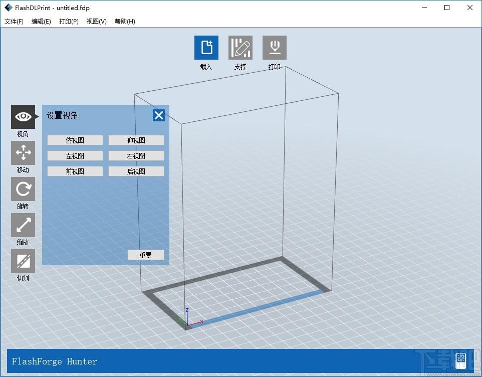
Task: Click the 设置视角 panel title
Action: pos(62,115)
